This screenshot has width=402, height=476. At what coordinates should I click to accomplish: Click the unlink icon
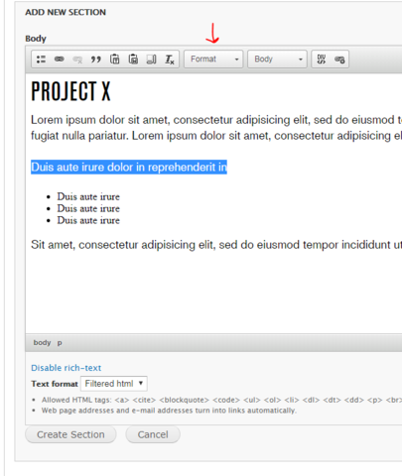coord(77,59)
